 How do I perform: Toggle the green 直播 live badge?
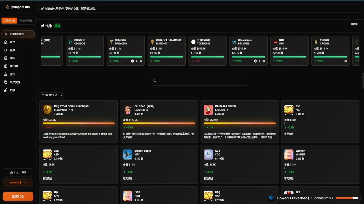point(57,26)
